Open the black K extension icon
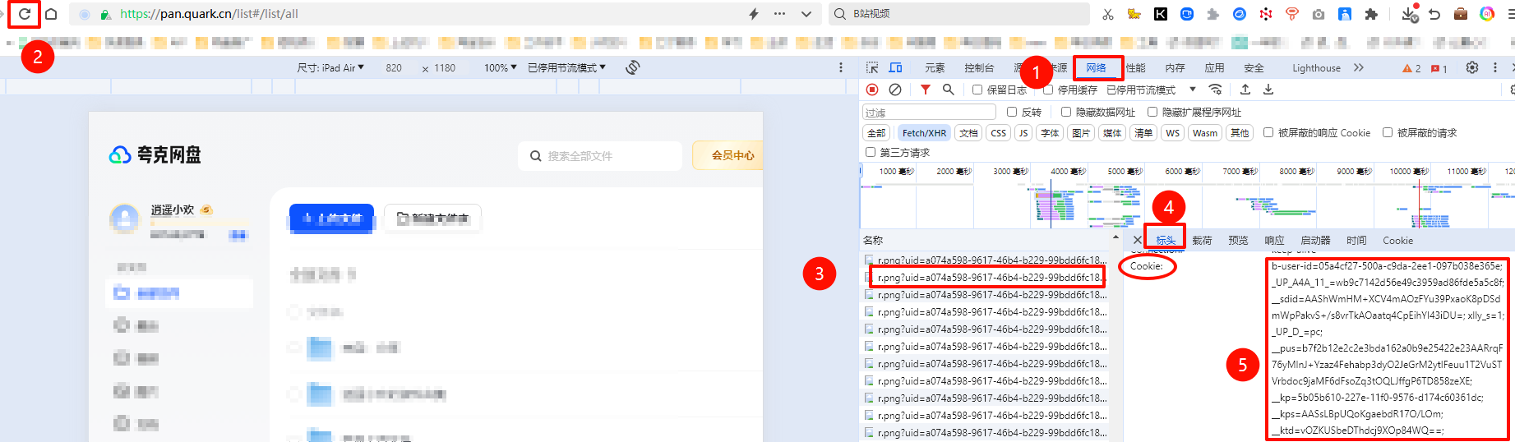1515x442 pixels. 1161,14
